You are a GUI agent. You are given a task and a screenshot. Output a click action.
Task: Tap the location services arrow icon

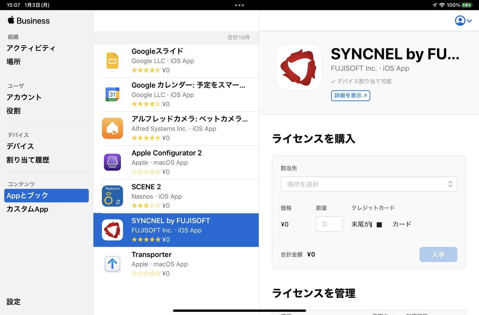434,5
